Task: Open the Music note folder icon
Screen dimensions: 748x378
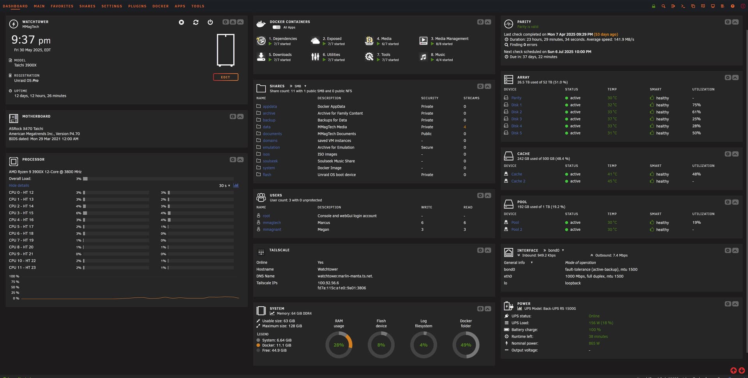Action: click(423, 57)
